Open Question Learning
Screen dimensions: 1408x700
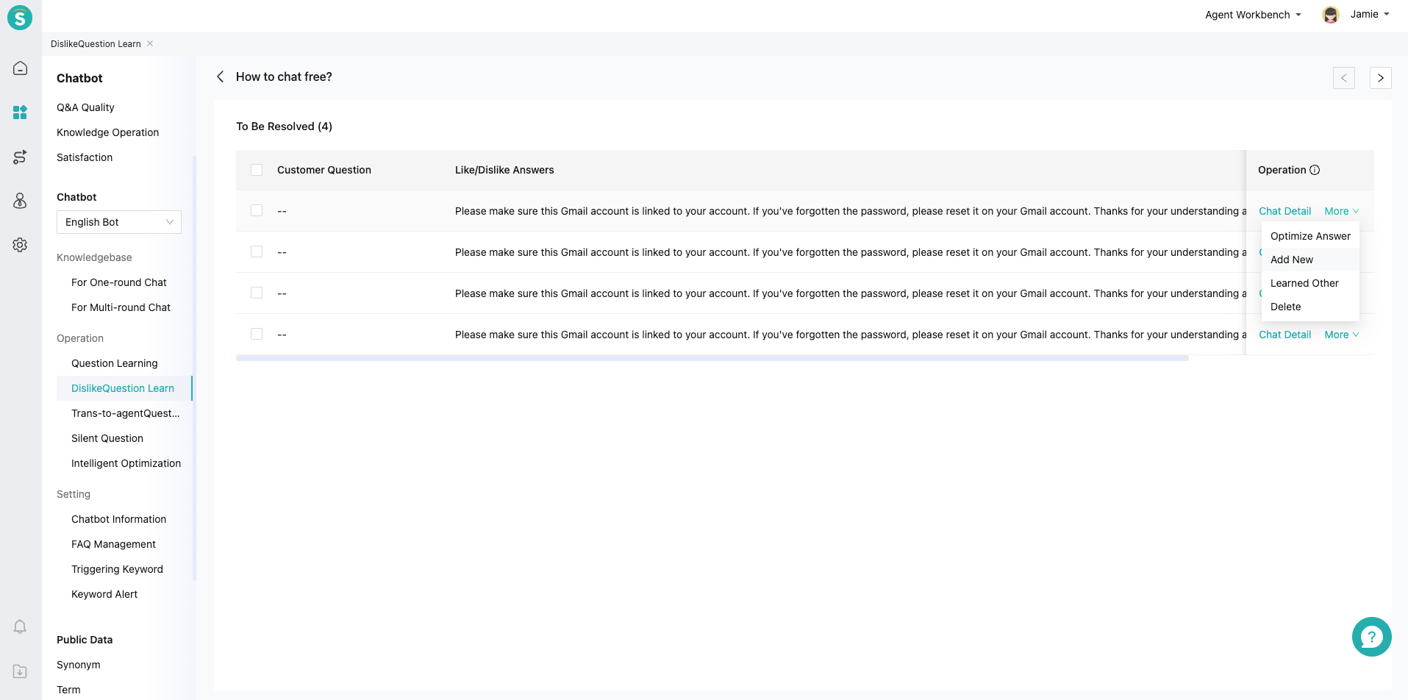115,363
